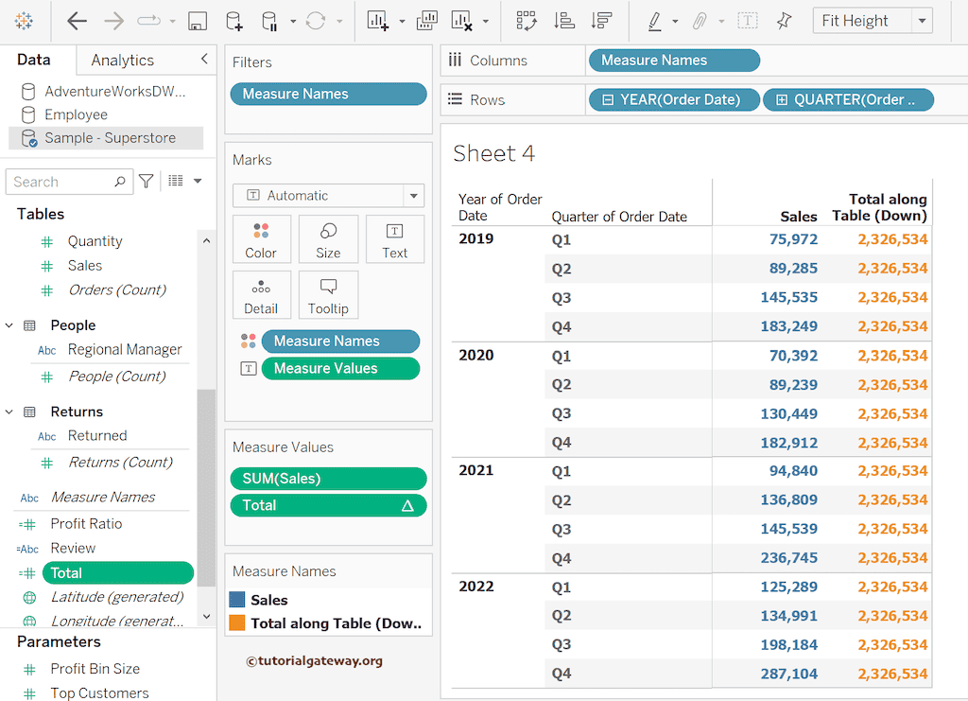The height and width of the screenshot is (701, 968).
Task: Click the Tooltip button in Marks card
Action: 328,295
